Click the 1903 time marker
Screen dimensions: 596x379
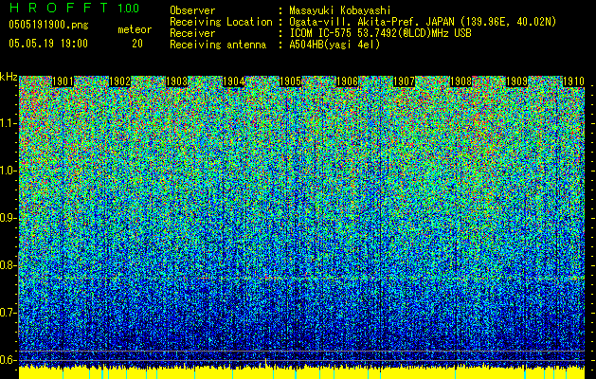(x=177, y=81)
